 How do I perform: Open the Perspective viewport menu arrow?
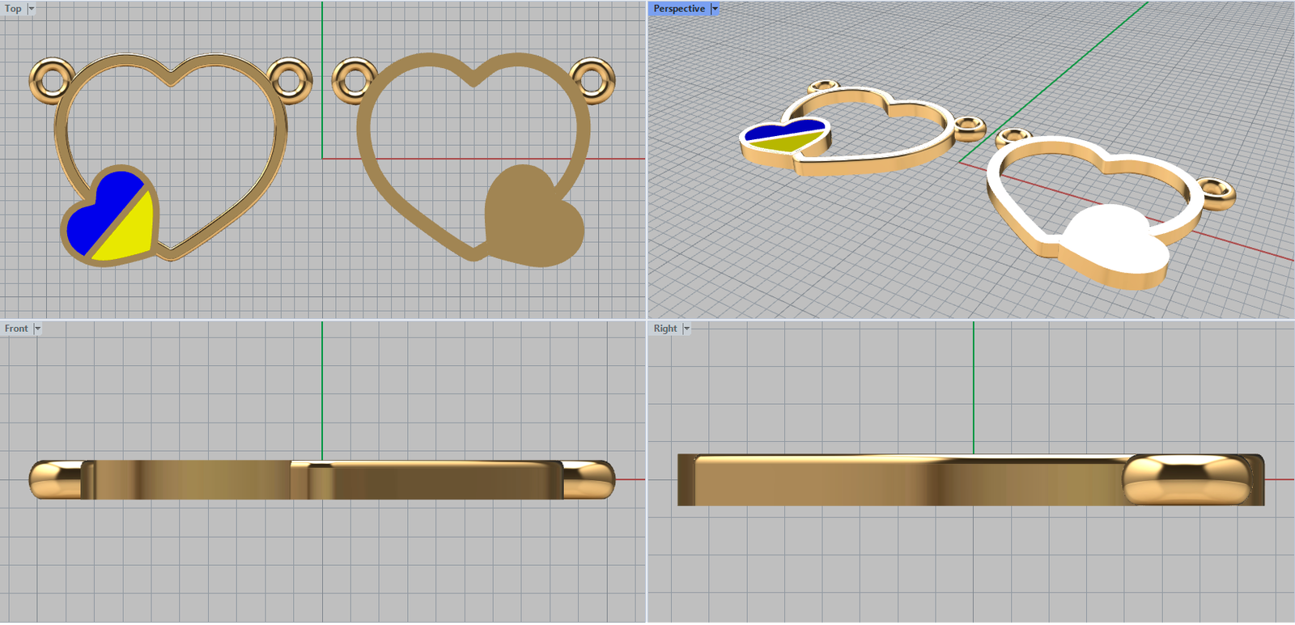715,9
